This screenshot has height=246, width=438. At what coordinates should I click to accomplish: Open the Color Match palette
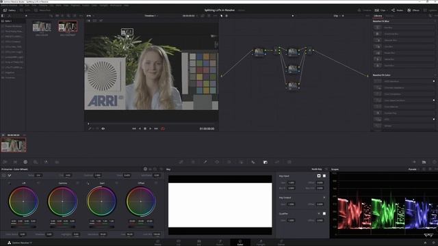[x=15, y=162]
